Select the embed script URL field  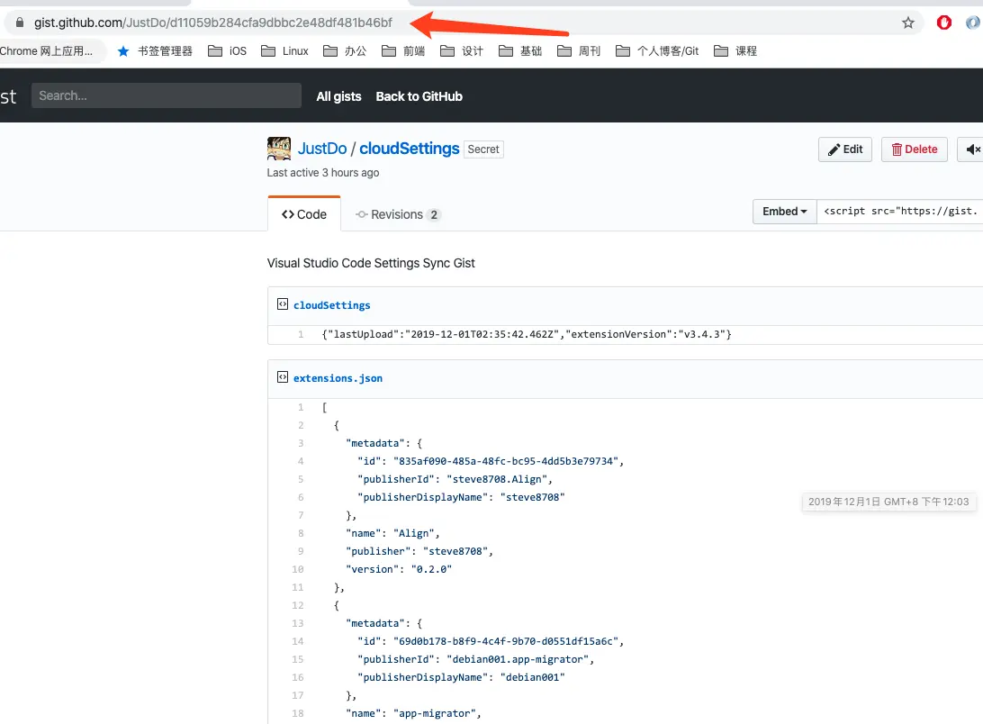point(899,212)
